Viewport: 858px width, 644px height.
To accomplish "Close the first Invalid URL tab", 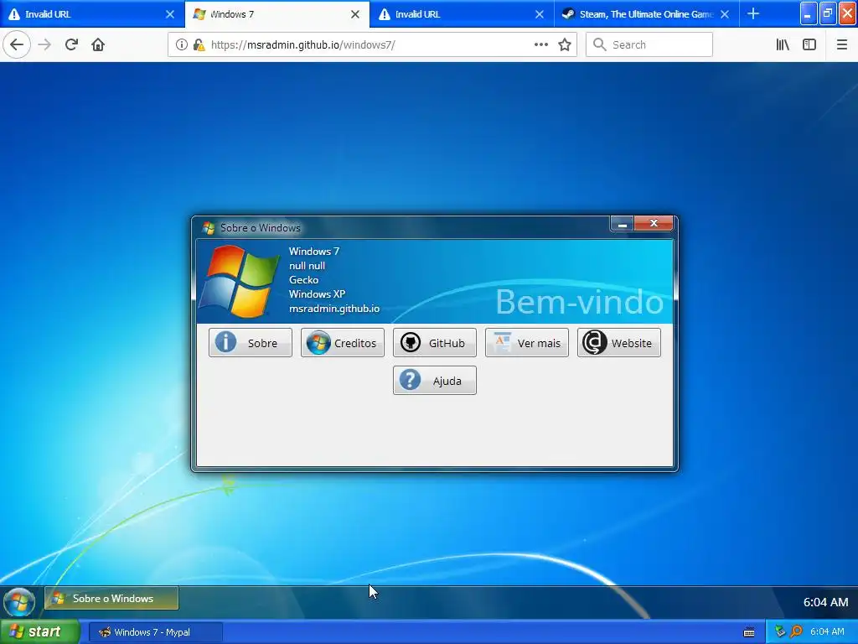I will (x=170, y=14).
